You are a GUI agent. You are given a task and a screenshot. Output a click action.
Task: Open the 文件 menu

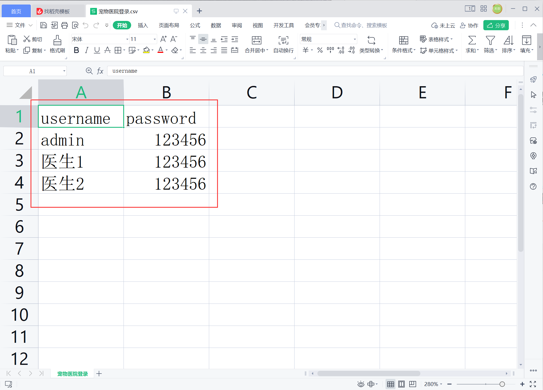click(20, 25)
